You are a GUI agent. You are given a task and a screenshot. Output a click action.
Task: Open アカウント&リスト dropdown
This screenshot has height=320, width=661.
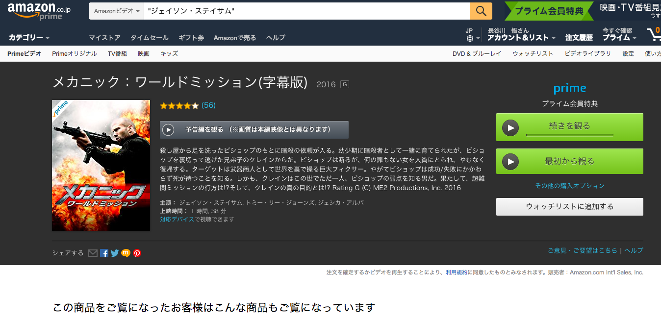pos(521,38)
